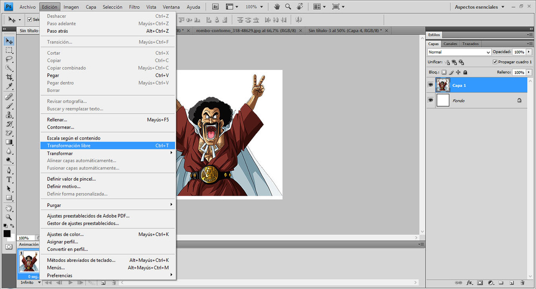Toggle unify layer visibility button
Screen dimensions: 536x289
tap(454, 62)
